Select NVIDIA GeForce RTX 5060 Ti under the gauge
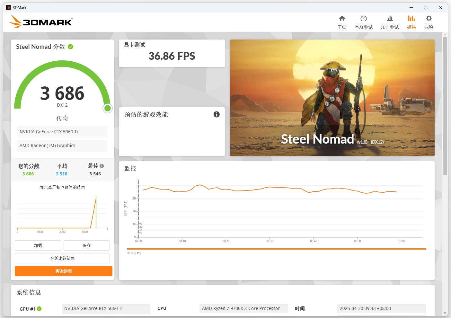451x318 pixels. (x=62, y=132)
